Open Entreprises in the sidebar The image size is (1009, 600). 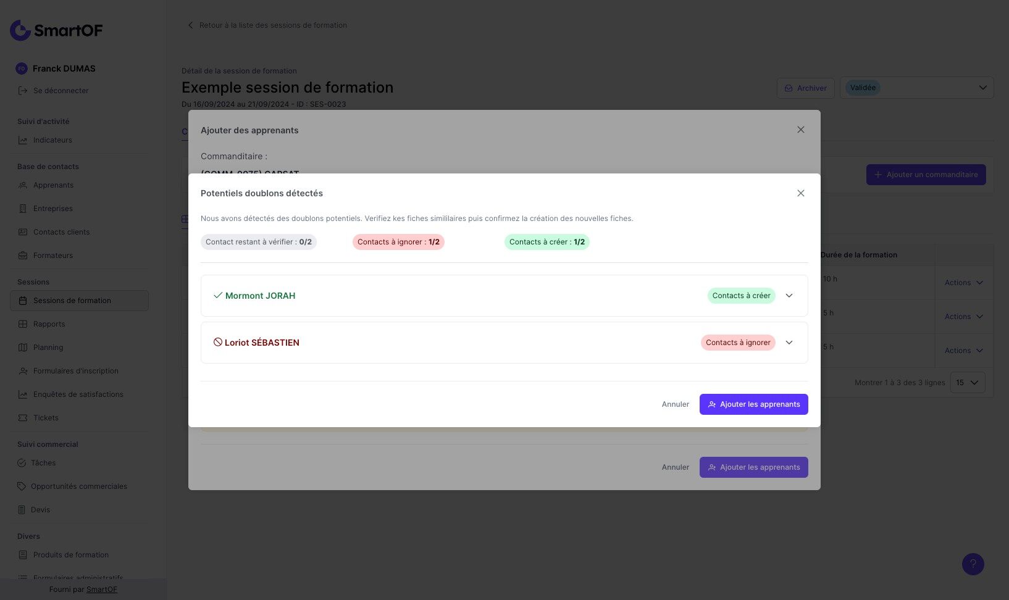[53, 209]
